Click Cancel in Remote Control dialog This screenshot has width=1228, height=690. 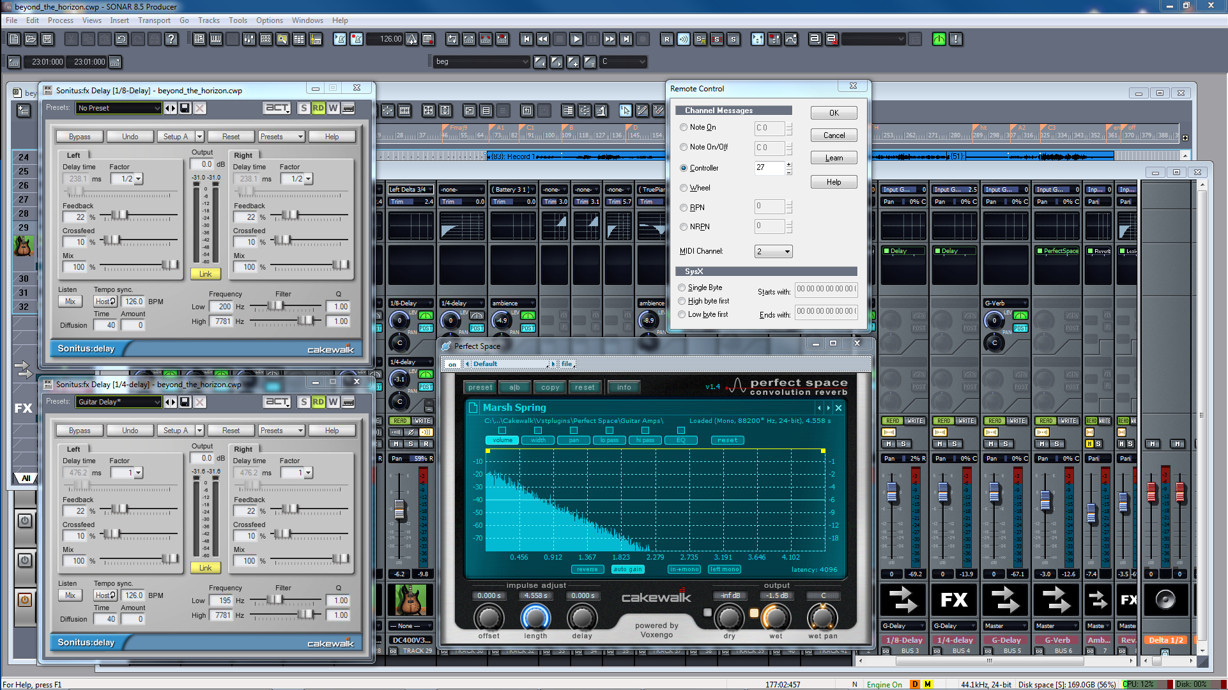(x=834, y=135)
